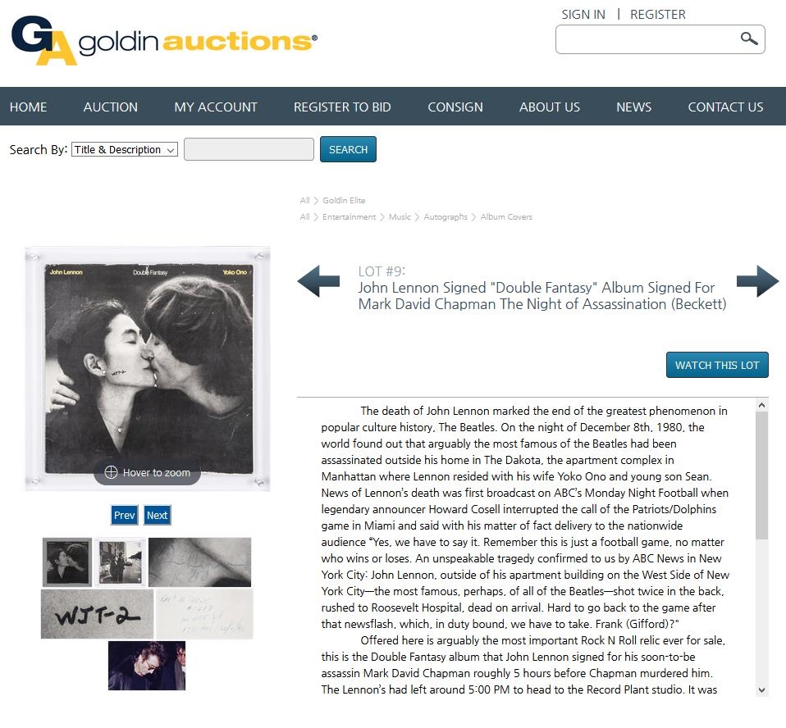Click the magnifying glass search icon
Viewport: 786px width, 728px height.
pos(749,39)
